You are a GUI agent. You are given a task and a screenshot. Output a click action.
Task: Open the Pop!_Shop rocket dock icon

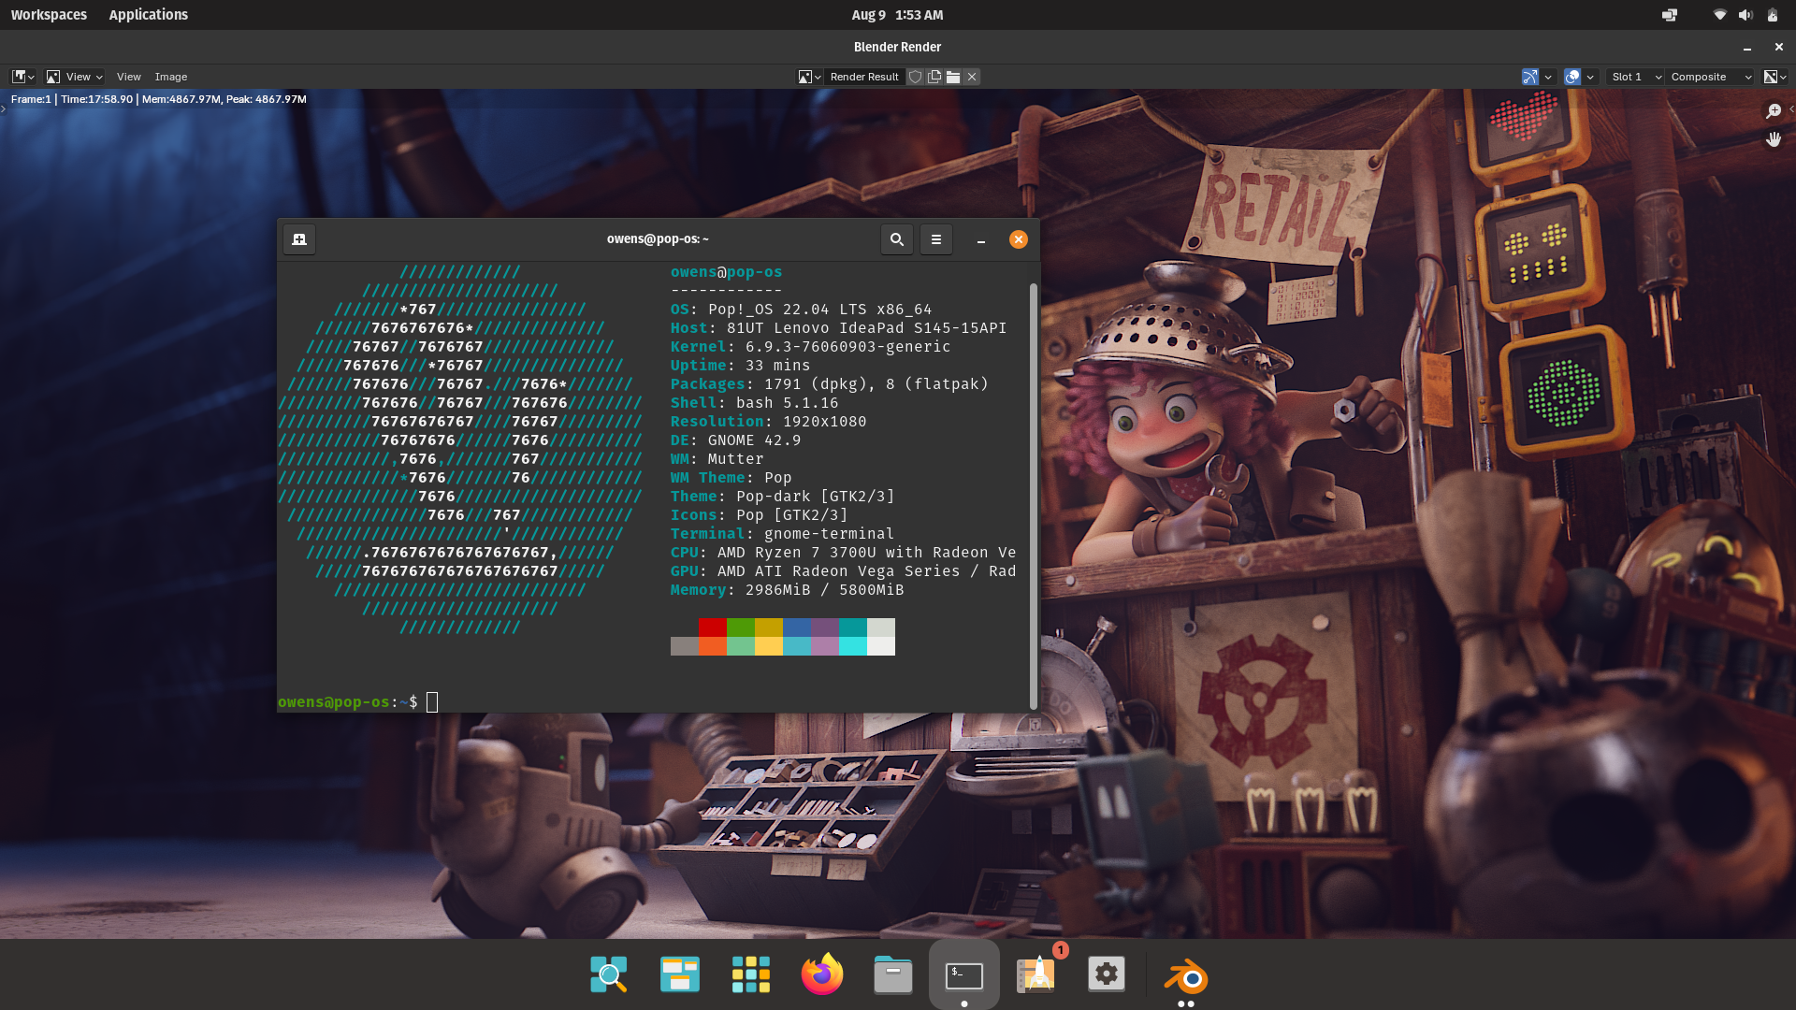(x=1036, y=974)
